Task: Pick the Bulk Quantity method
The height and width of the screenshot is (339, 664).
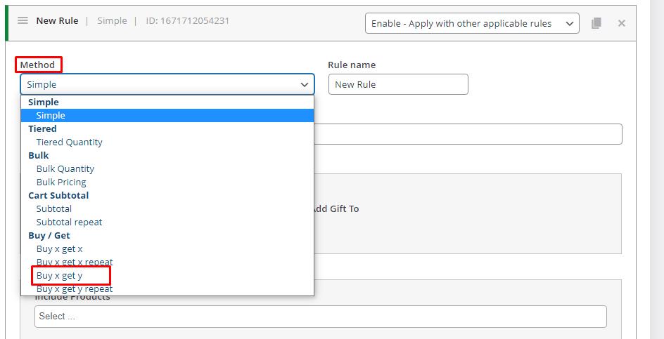Action: pos(167,168)
